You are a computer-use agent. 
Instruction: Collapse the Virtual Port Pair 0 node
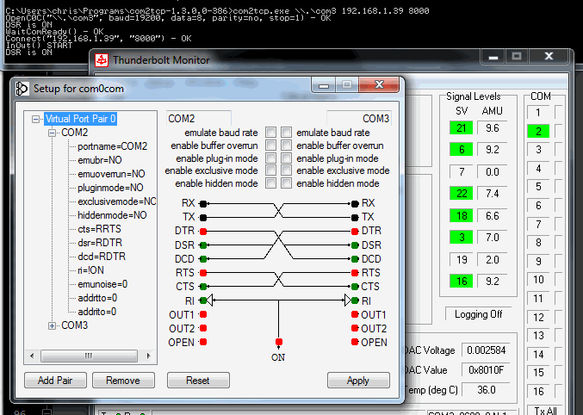point(35,120)
